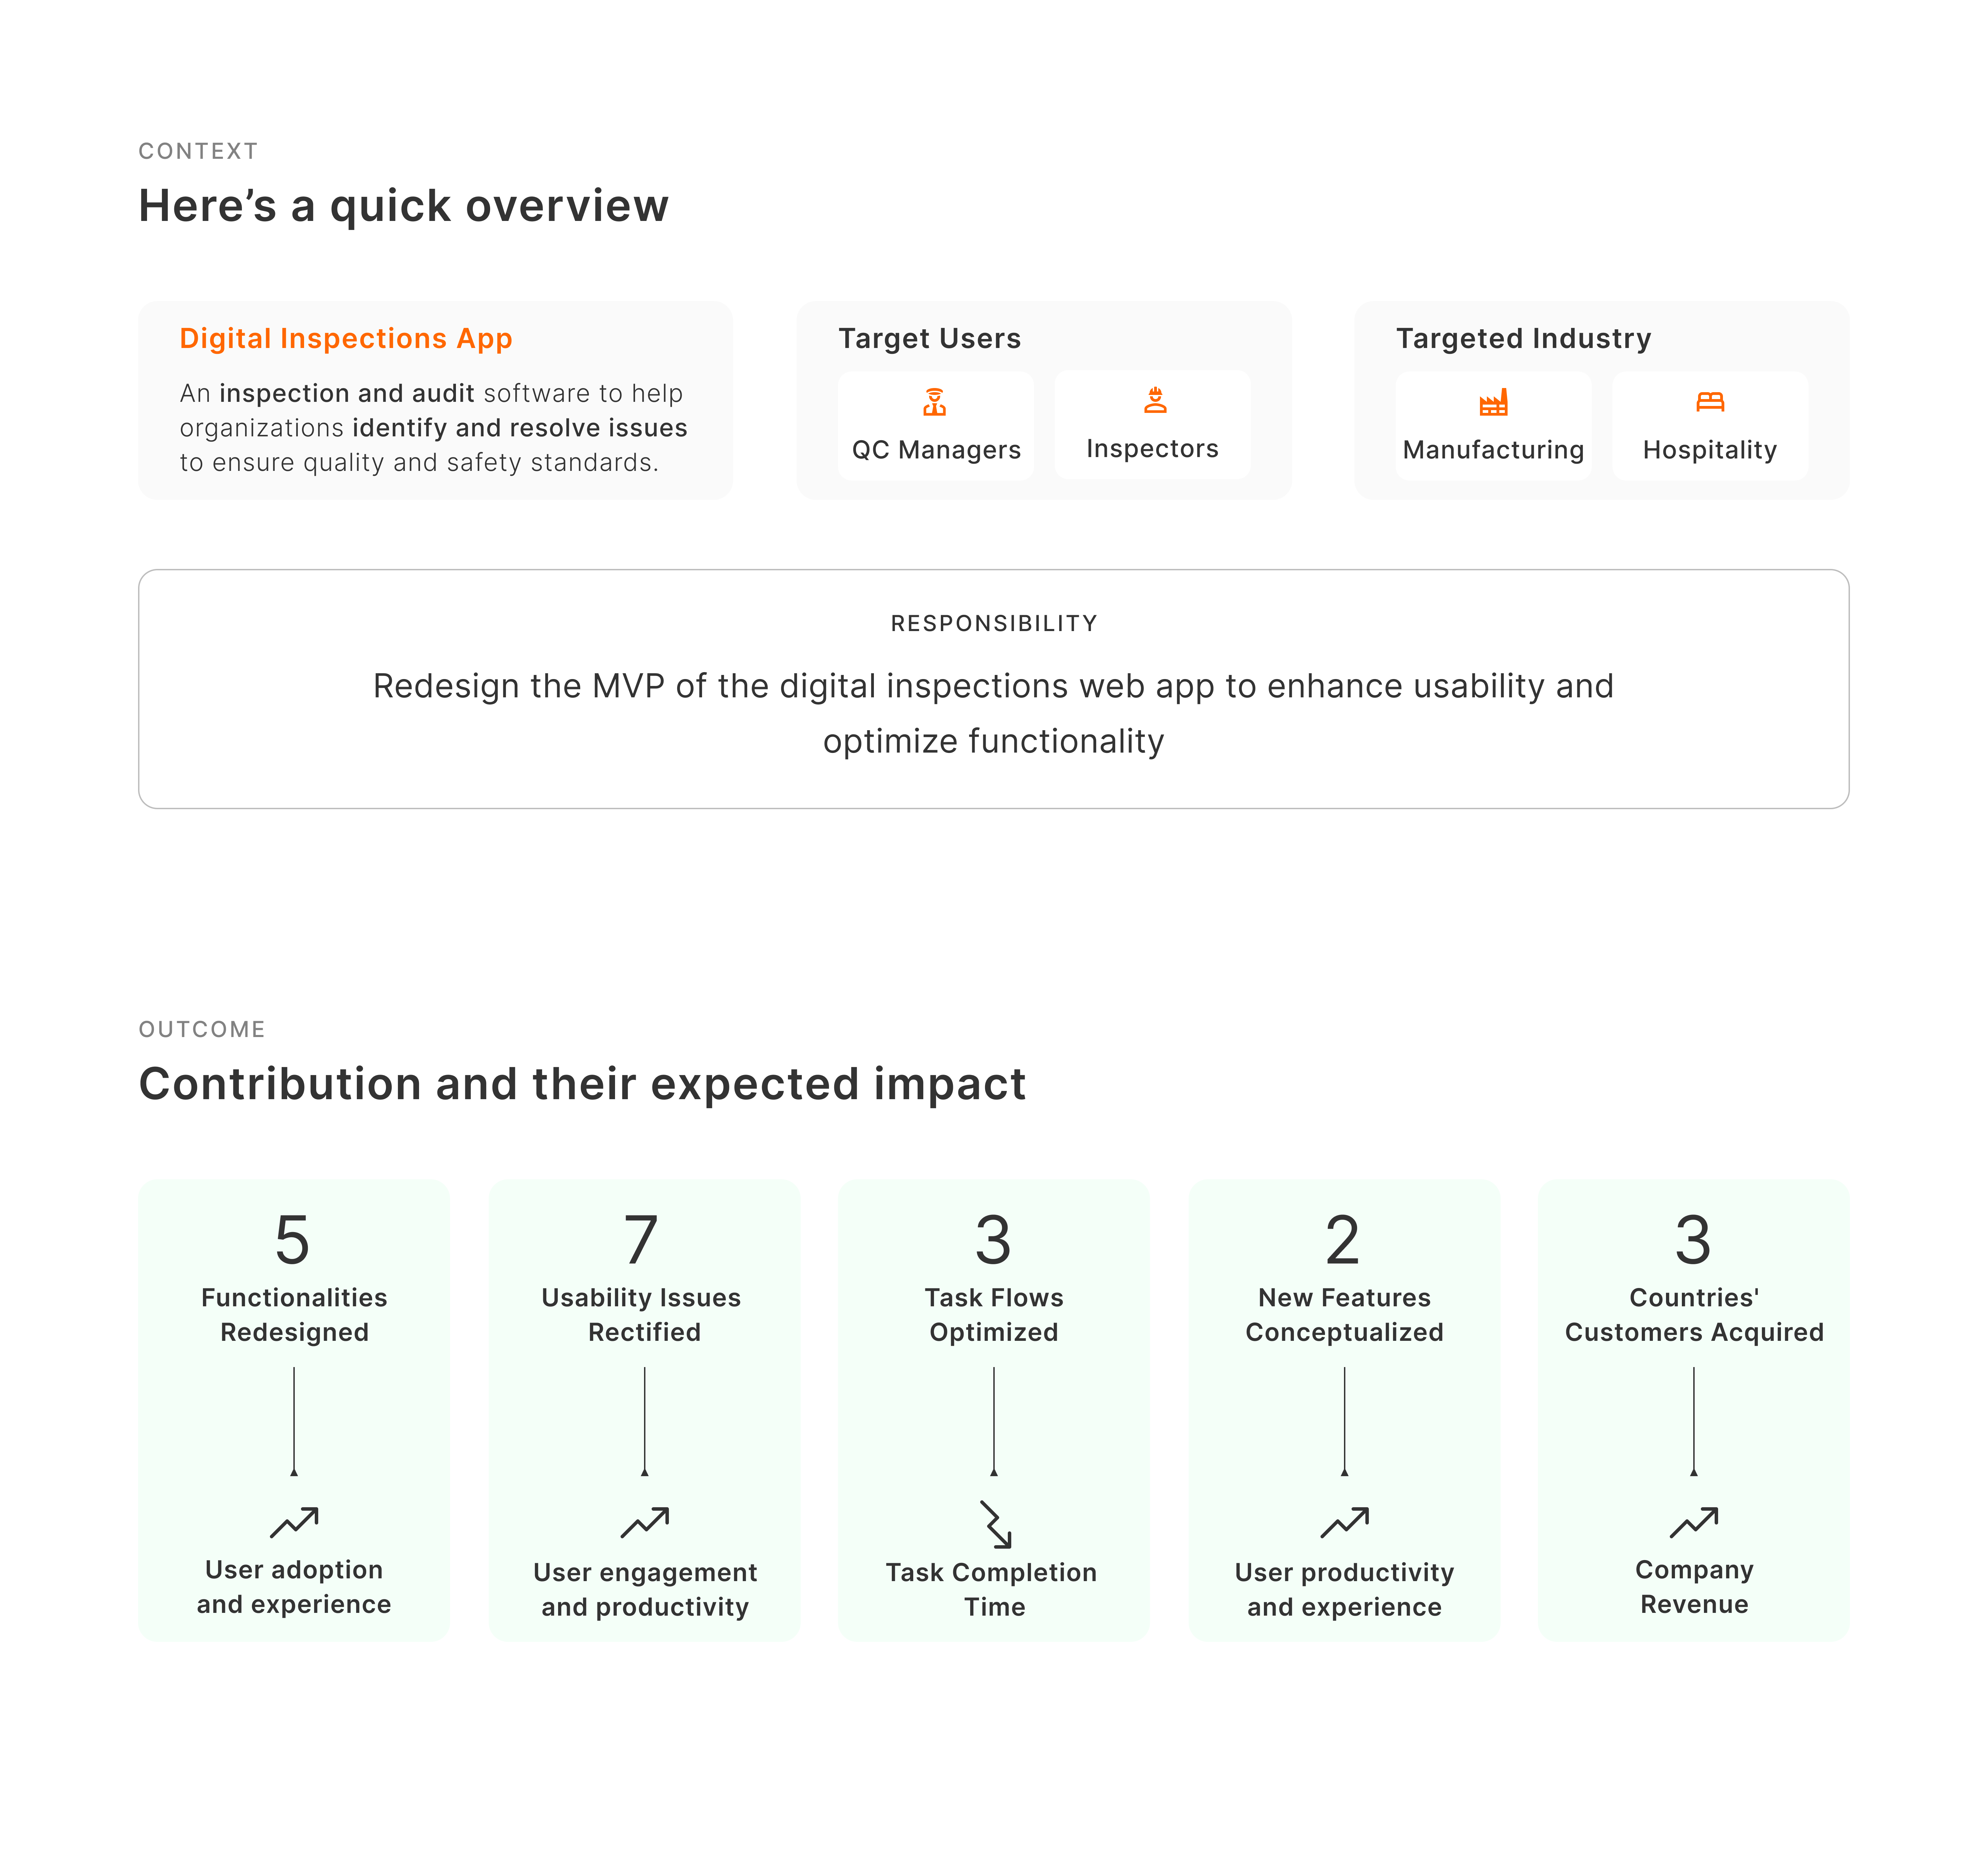1988x1849 pixels.
Task: Click the Task Flows Optimized text
Action: click(x=994, y=1315)
